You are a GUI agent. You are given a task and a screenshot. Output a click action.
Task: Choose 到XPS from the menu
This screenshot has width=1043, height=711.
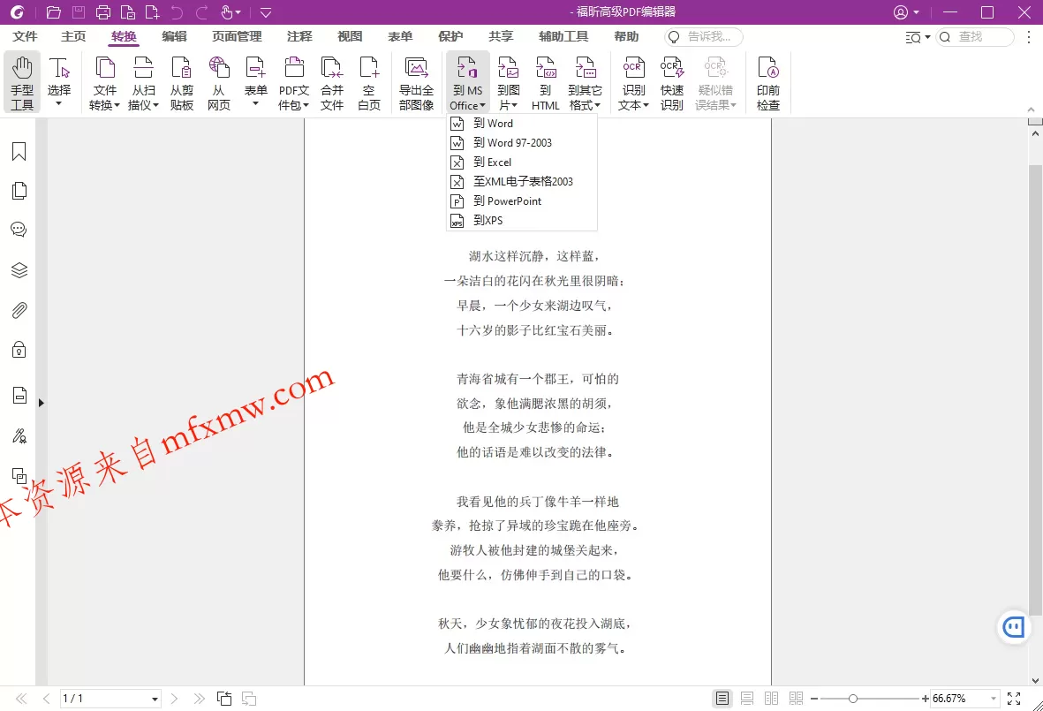pyautogui.click(x=521, y=220)
